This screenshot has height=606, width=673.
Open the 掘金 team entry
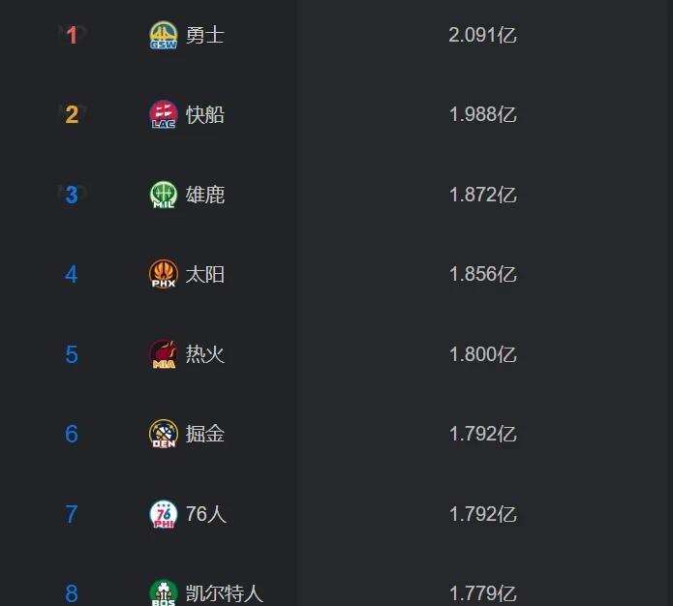pyautogui.click(x=204, y=434)
